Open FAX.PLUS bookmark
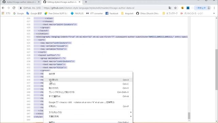The image size is (218, 123). click(77, 13)
